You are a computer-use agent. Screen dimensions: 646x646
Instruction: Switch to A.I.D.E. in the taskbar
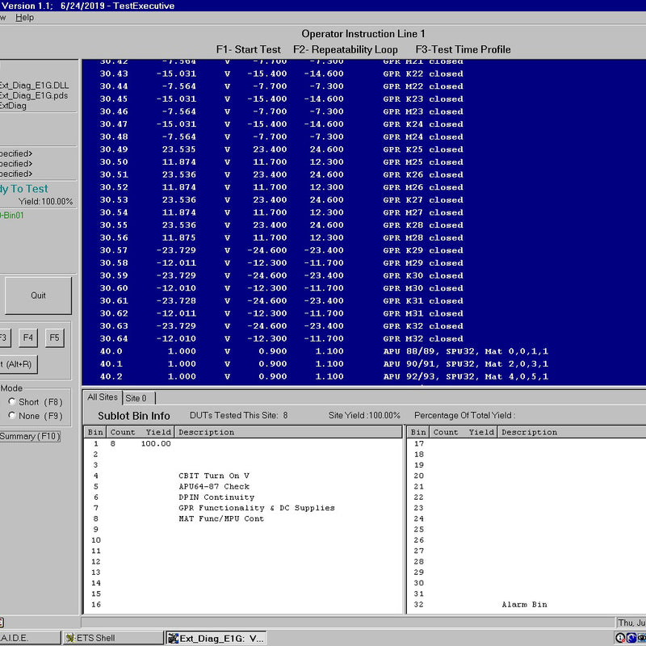click(28, 638)
